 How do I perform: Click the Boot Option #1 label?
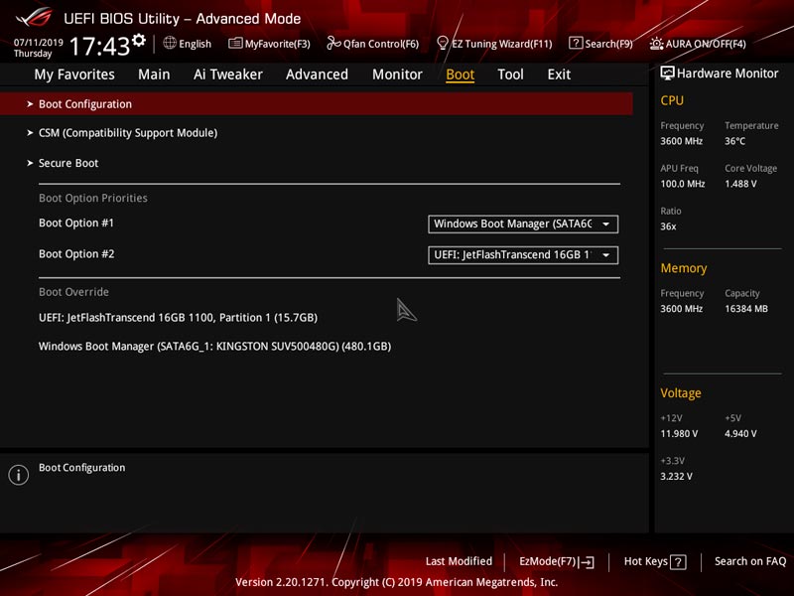[x=76, y=223]
